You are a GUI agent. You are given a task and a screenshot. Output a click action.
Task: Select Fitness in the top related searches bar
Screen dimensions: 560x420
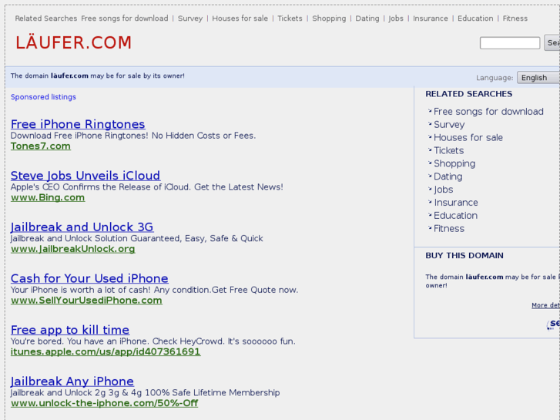[515, 18]
